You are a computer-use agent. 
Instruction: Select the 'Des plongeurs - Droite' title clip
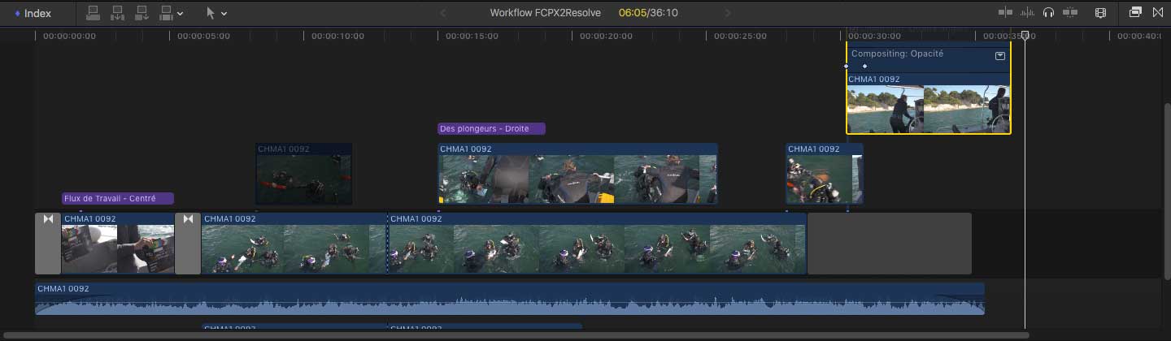click(x=491, y=128)
